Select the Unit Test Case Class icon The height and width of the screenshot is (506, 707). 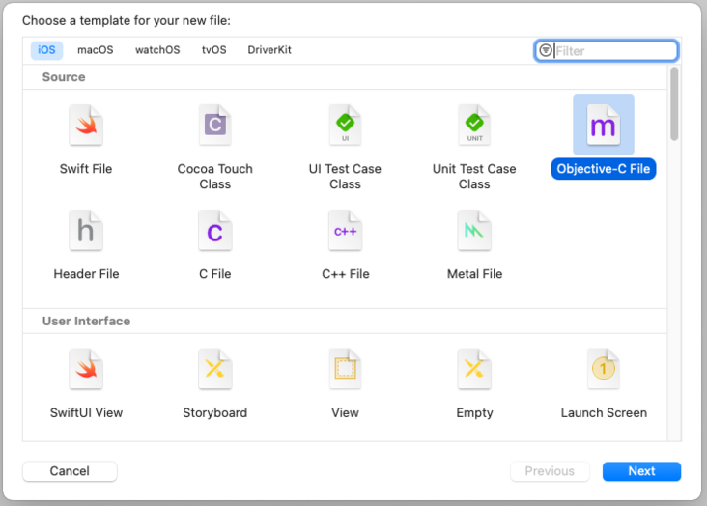tap(474, 126)
